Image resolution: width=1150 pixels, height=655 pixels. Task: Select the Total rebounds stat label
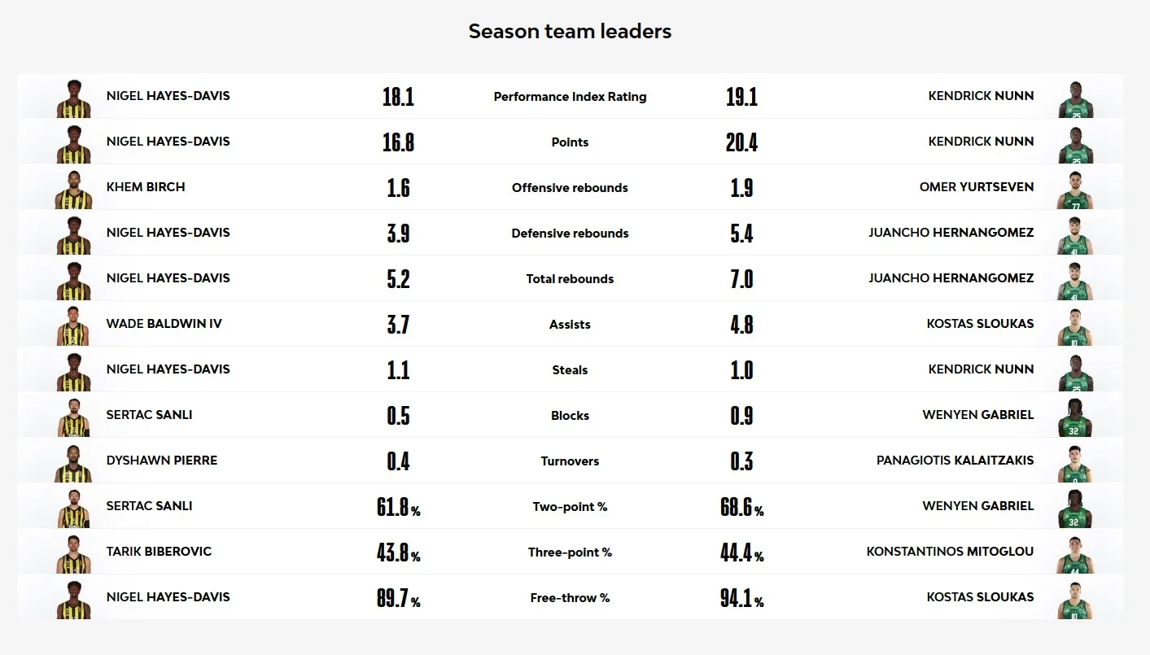click(570, 279)
